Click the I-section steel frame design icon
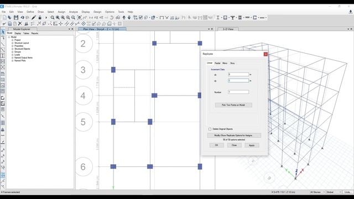The width and height of the screenshot is (354, 199). pyautogui.click(x=218, y=18)
